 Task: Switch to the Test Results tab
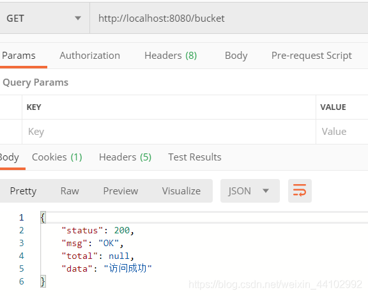(195, 157)
